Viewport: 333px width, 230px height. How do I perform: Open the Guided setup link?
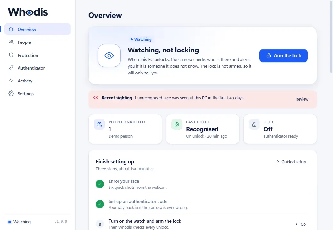pyautogui.click(x=290, y=162)
